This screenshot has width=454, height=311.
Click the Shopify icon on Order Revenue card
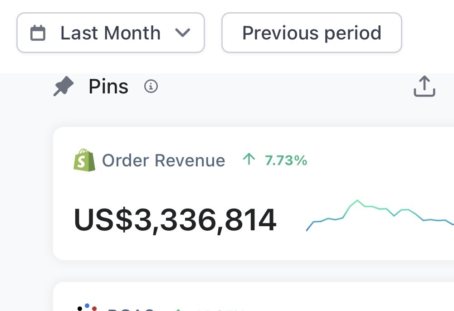(84, 160)
